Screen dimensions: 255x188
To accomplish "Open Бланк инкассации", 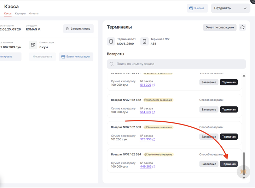I will pos(76,56).
